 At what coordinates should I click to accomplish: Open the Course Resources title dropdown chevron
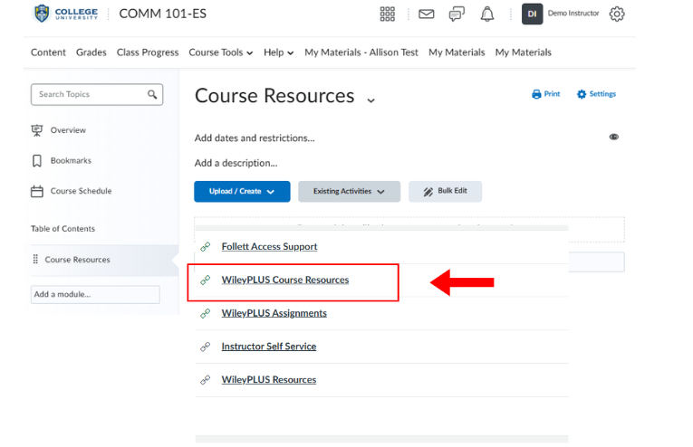click(x=371, y=100)
